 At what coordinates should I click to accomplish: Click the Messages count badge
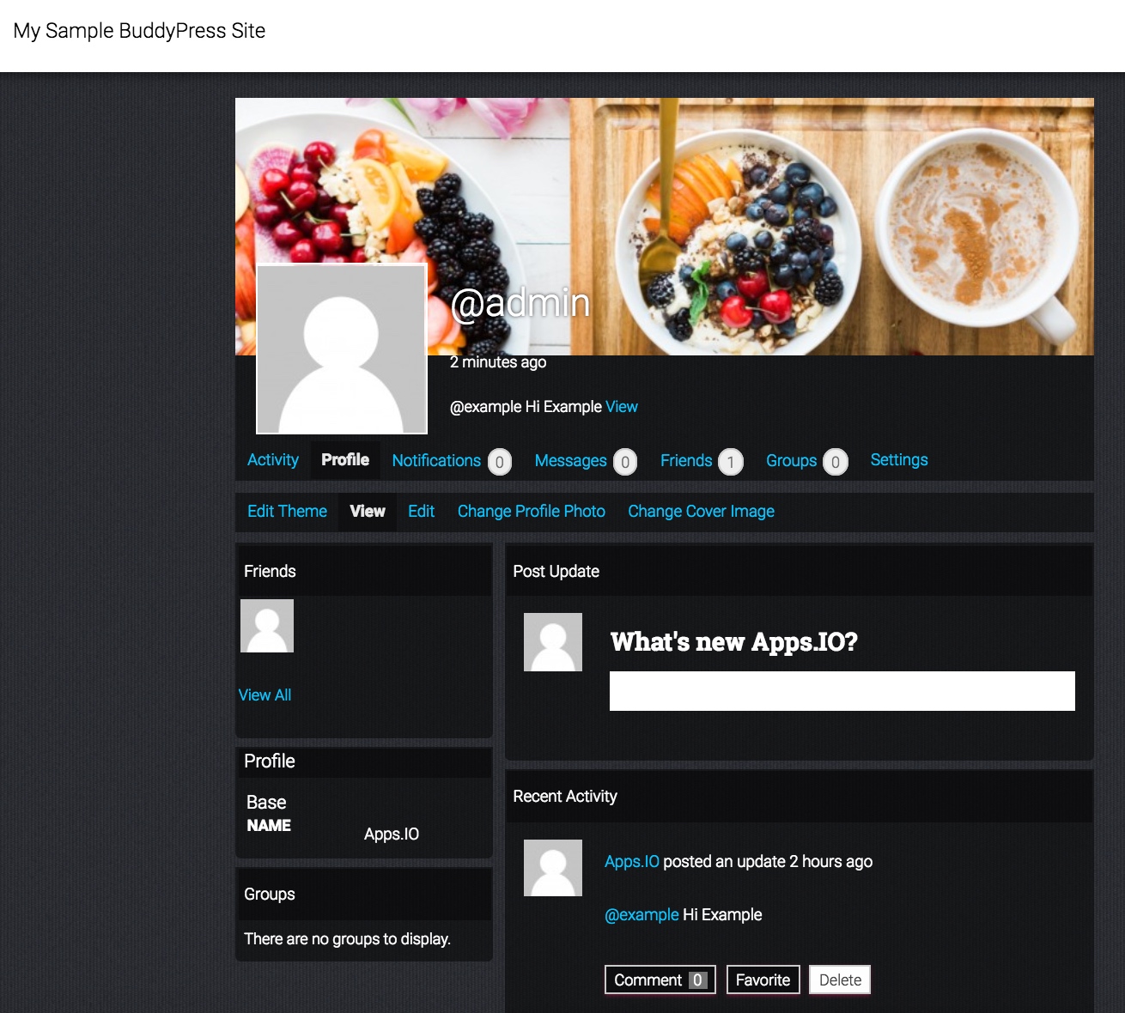(625, 463)
